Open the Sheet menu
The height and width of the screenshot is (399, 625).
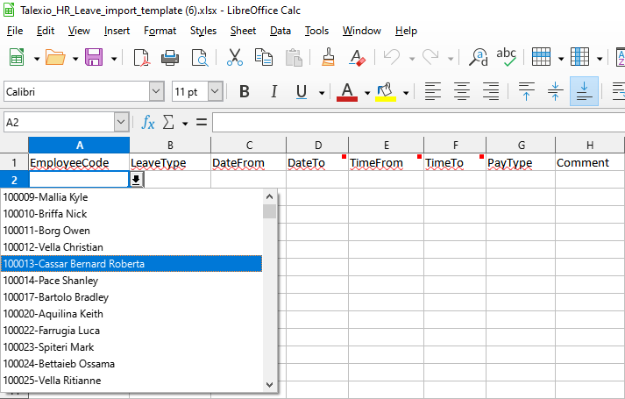(243, 31)
